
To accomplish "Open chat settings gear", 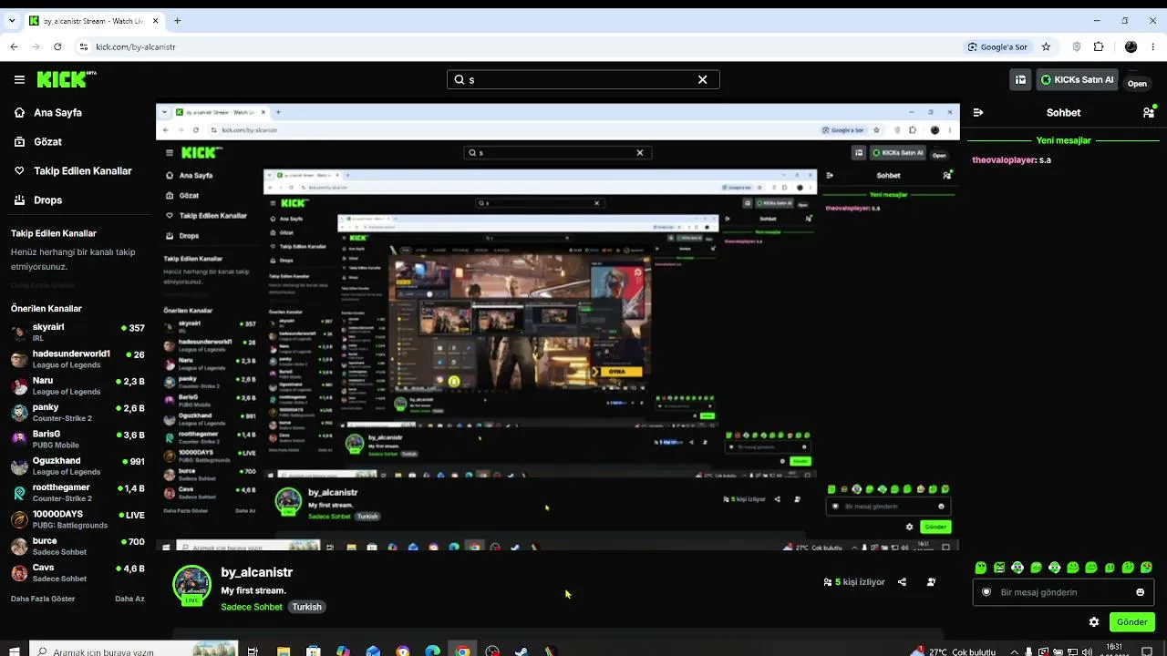I will click(x=1094, y=622).
